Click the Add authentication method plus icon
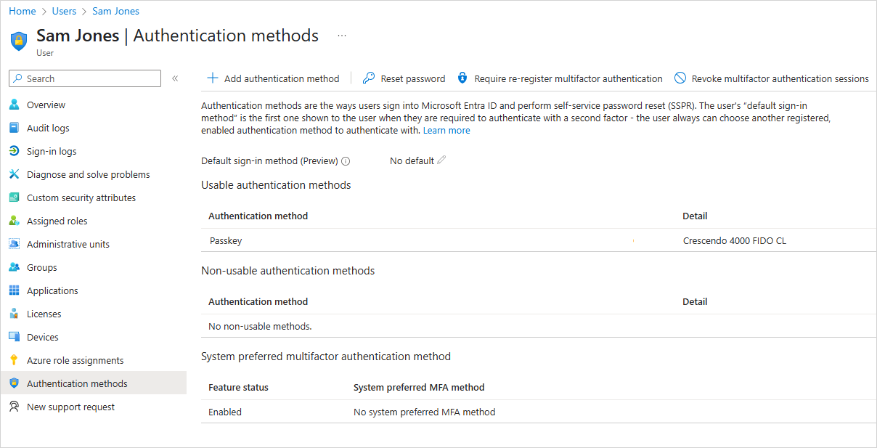This screenshot has width=877, height=448. [213, 78]
